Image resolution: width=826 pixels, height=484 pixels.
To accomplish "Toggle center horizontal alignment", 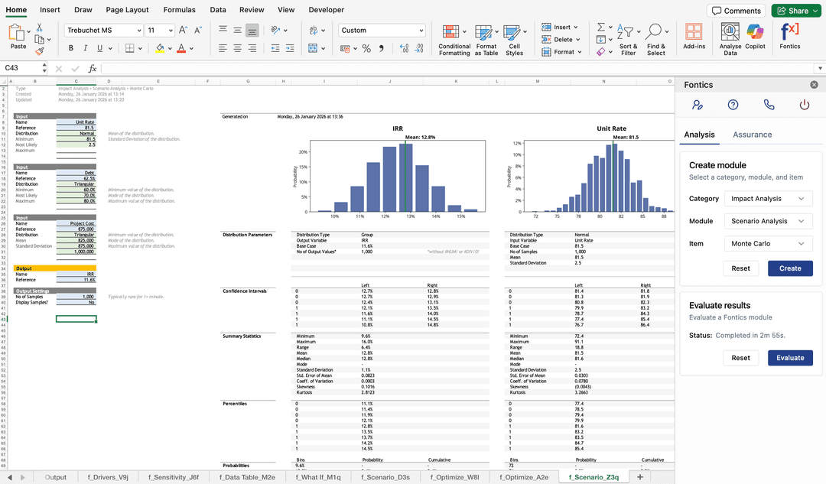I will click(238, 48).
